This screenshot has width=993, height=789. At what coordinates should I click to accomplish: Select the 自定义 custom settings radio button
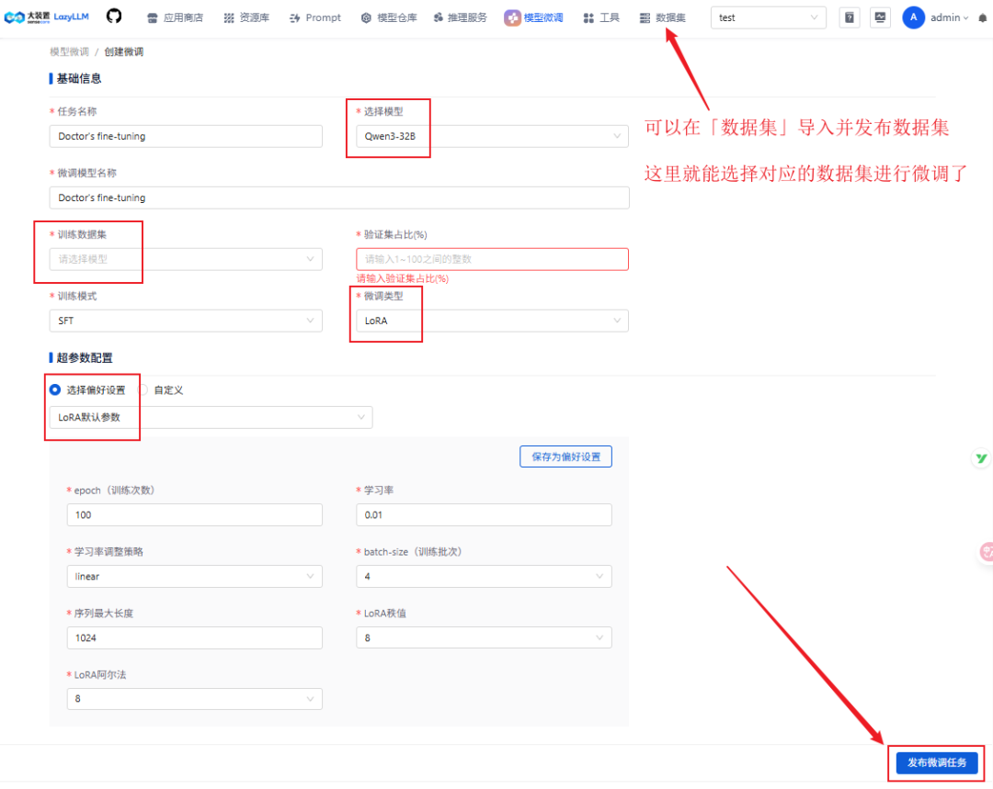tap(144, 389)
